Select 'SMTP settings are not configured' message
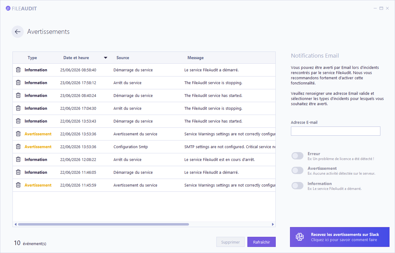 (x=230, y=147)
